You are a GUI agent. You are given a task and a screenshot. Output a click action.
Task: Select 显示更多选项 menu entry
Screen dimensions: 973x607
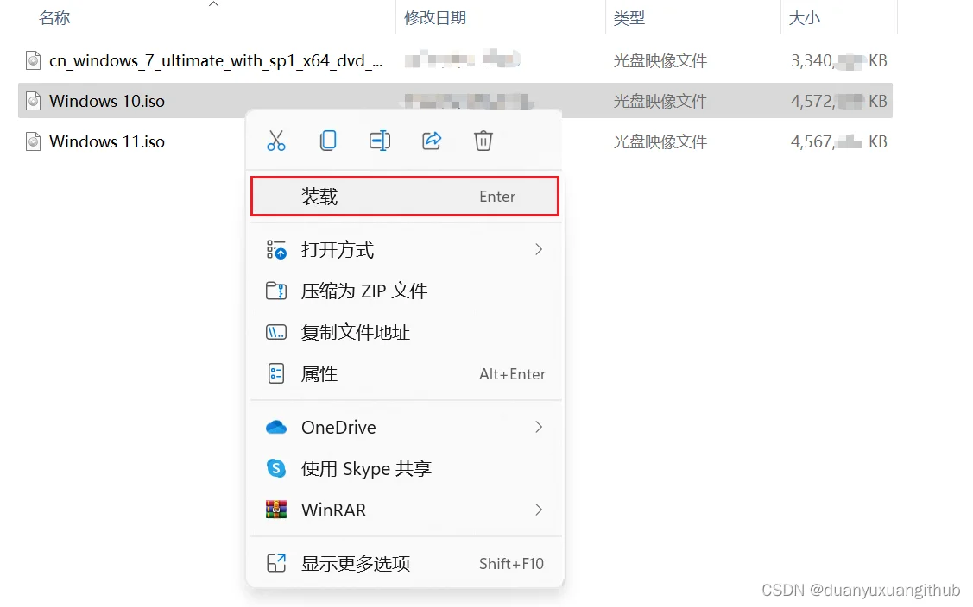(405, 563)
